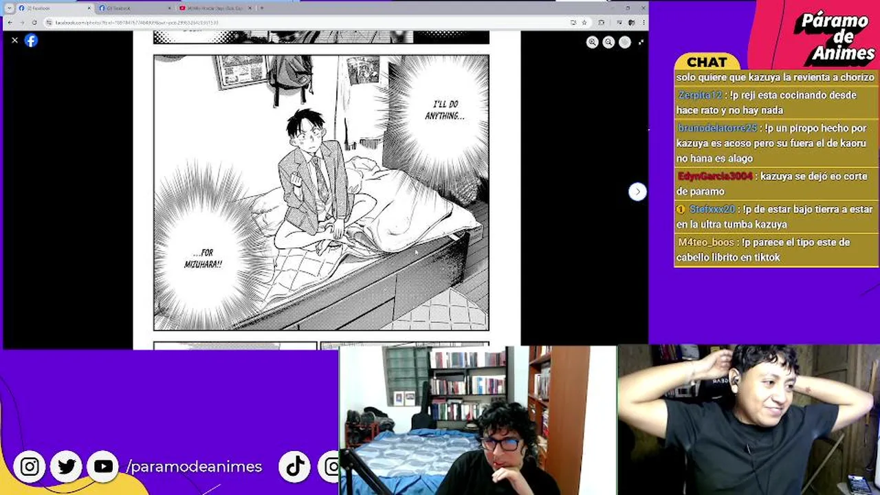Restore the browser window size
This screenshot has height=495, width=880.
click(x=627, y=8)
